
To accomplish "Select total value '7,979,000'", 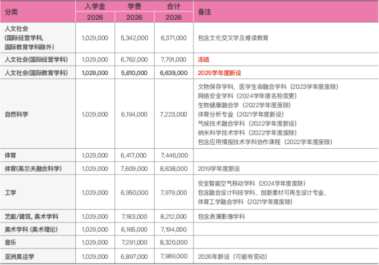I will tap(174, 193).
